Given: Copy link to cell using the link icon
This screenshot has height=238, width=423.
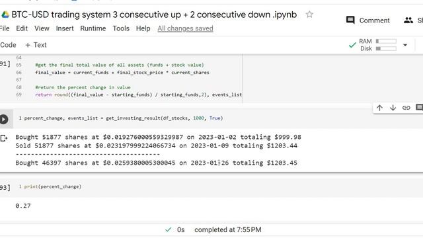Looking at the screenshot, I should (406, 108).
